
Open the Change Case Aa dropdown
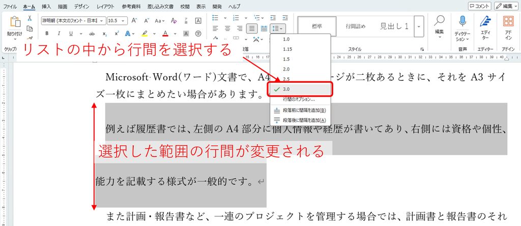click(160, 21)
